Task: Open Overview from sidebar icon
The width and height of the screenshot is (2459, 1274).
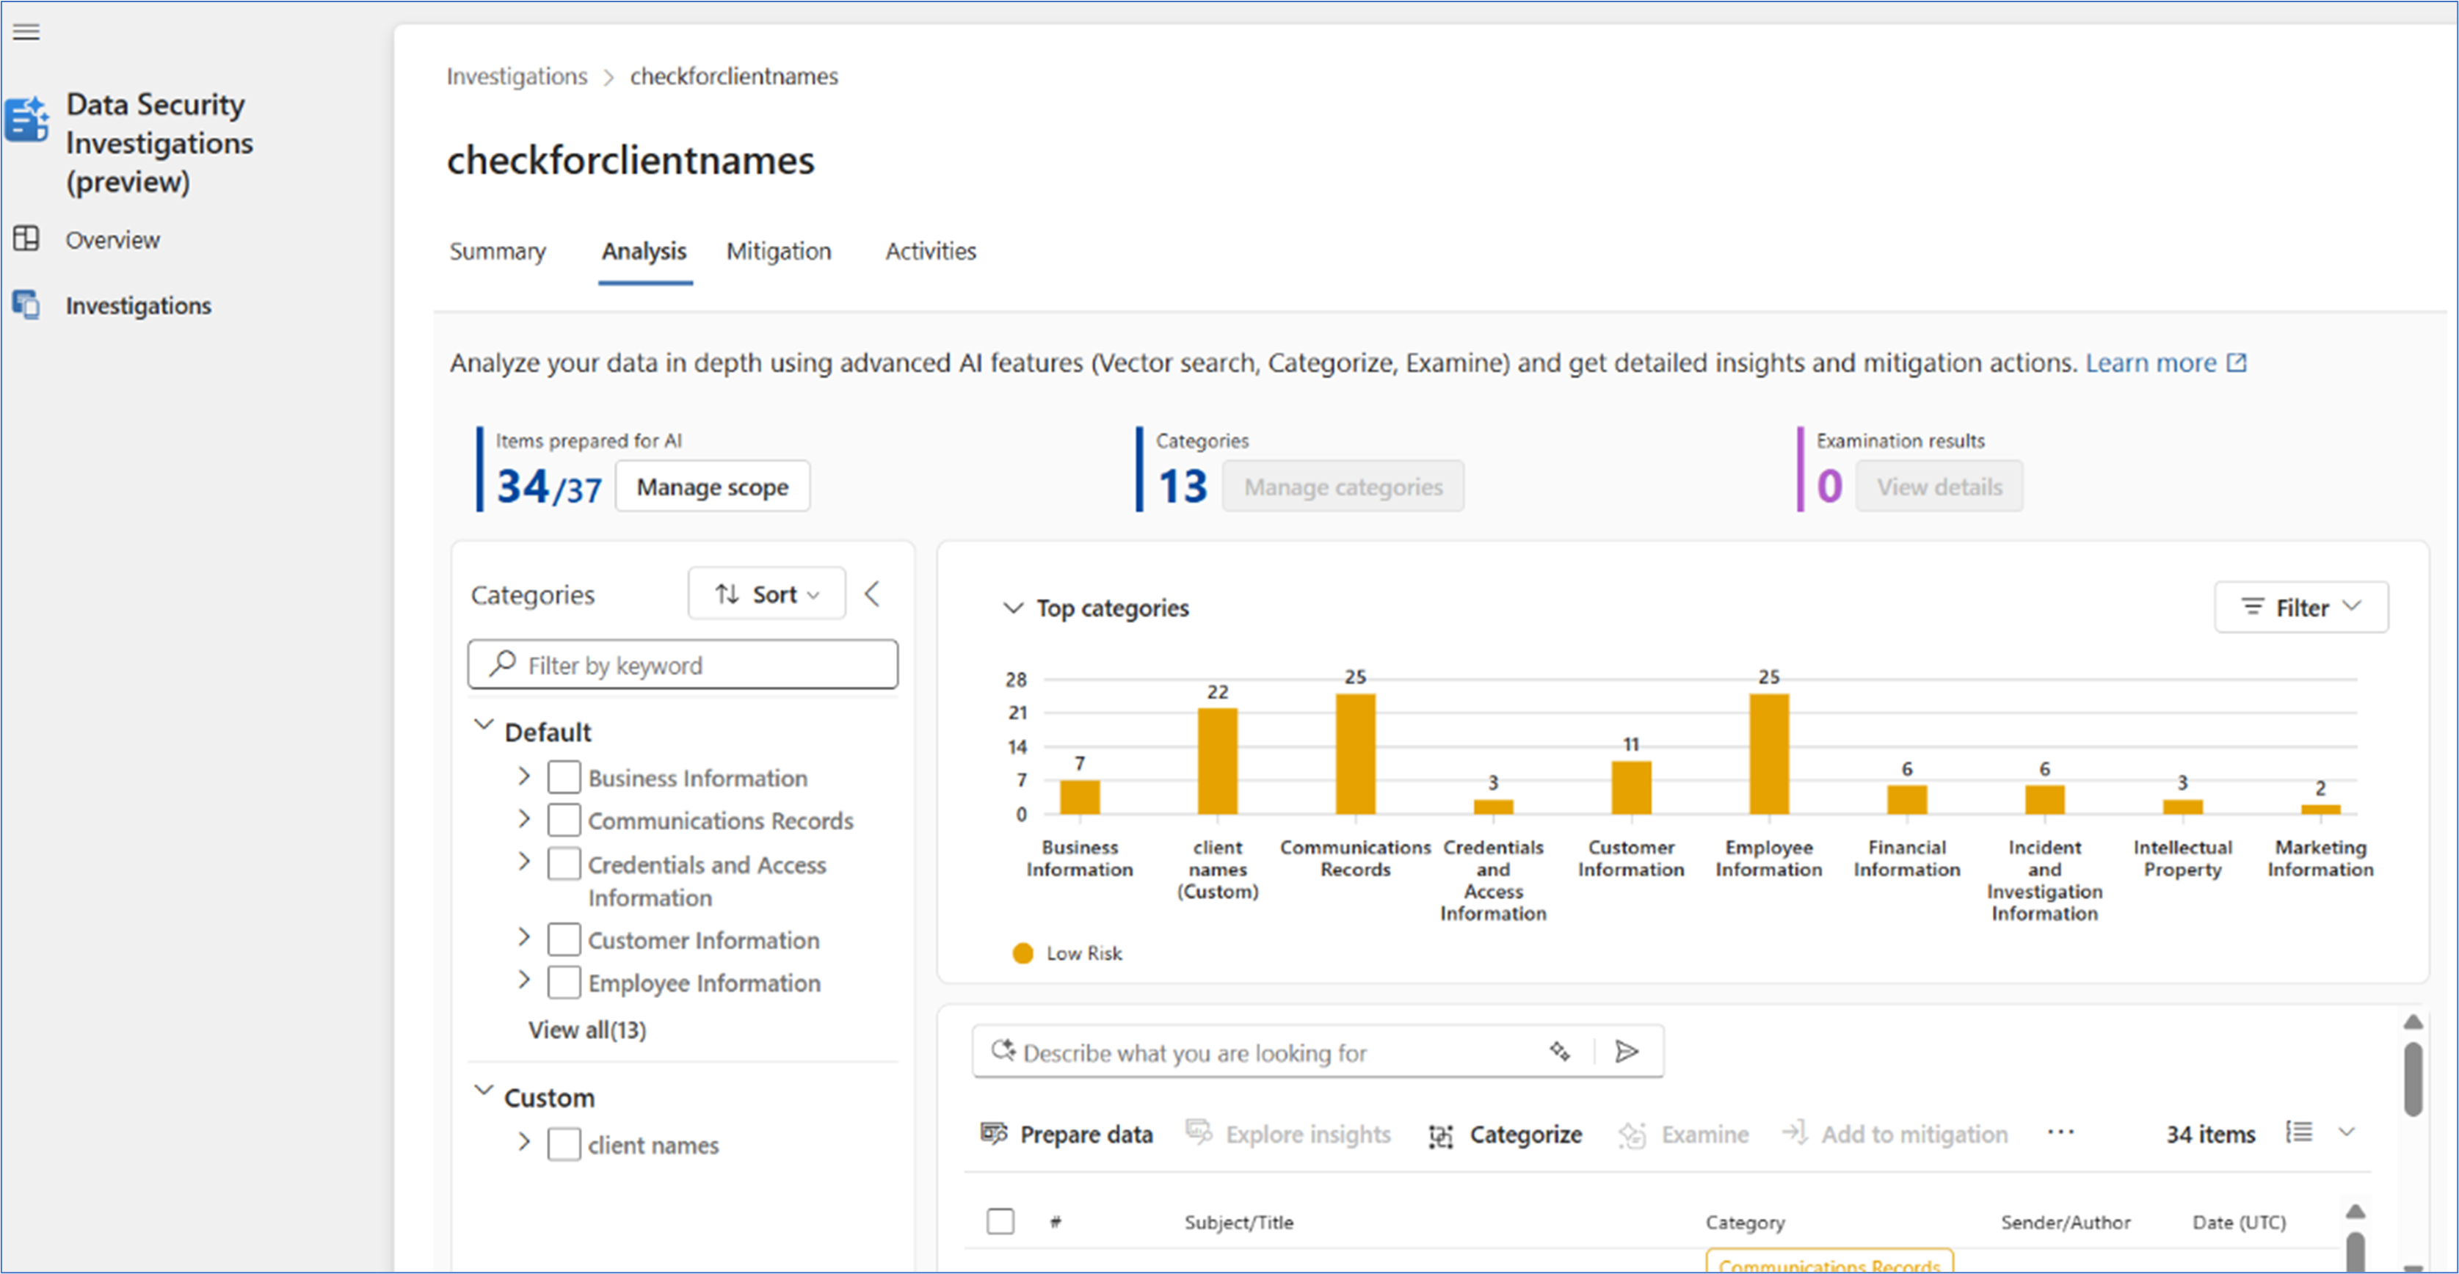Action: 26,239
